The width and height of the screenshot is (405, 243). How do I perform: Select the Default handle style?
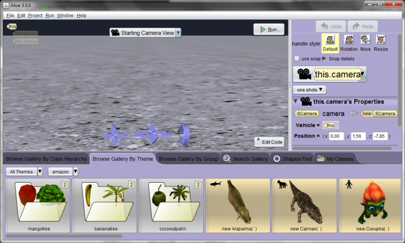click(x=330, y=43)
